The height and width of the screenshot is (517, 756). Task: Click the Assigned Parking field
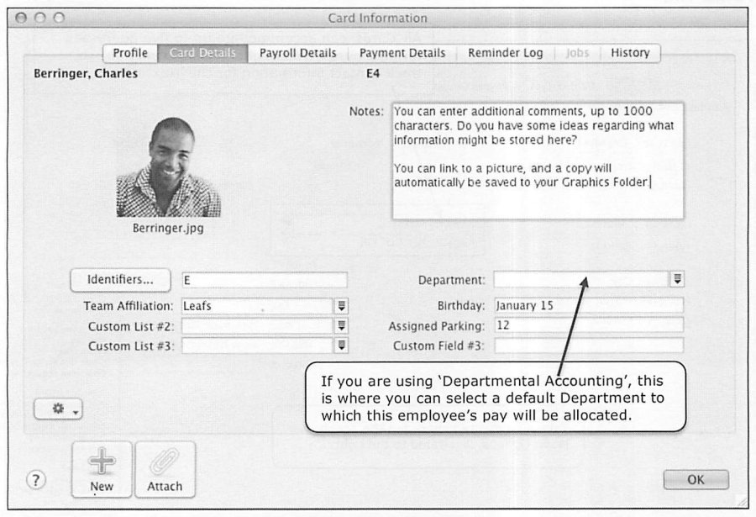pyautogui.click(x=589, y=325)
